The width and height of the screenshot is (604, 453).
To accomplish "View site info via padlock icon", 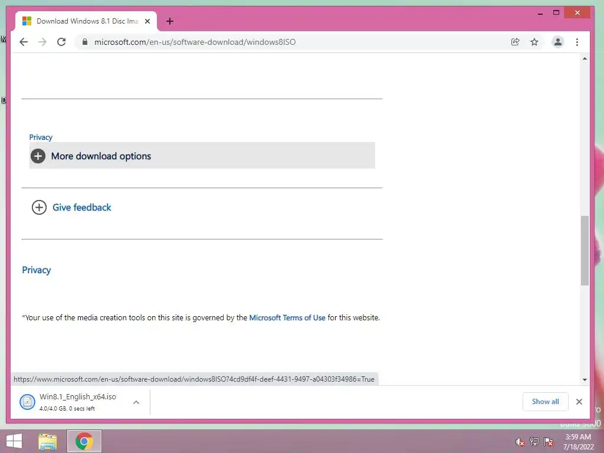I will pyautogui.click(x=85, y=42).
